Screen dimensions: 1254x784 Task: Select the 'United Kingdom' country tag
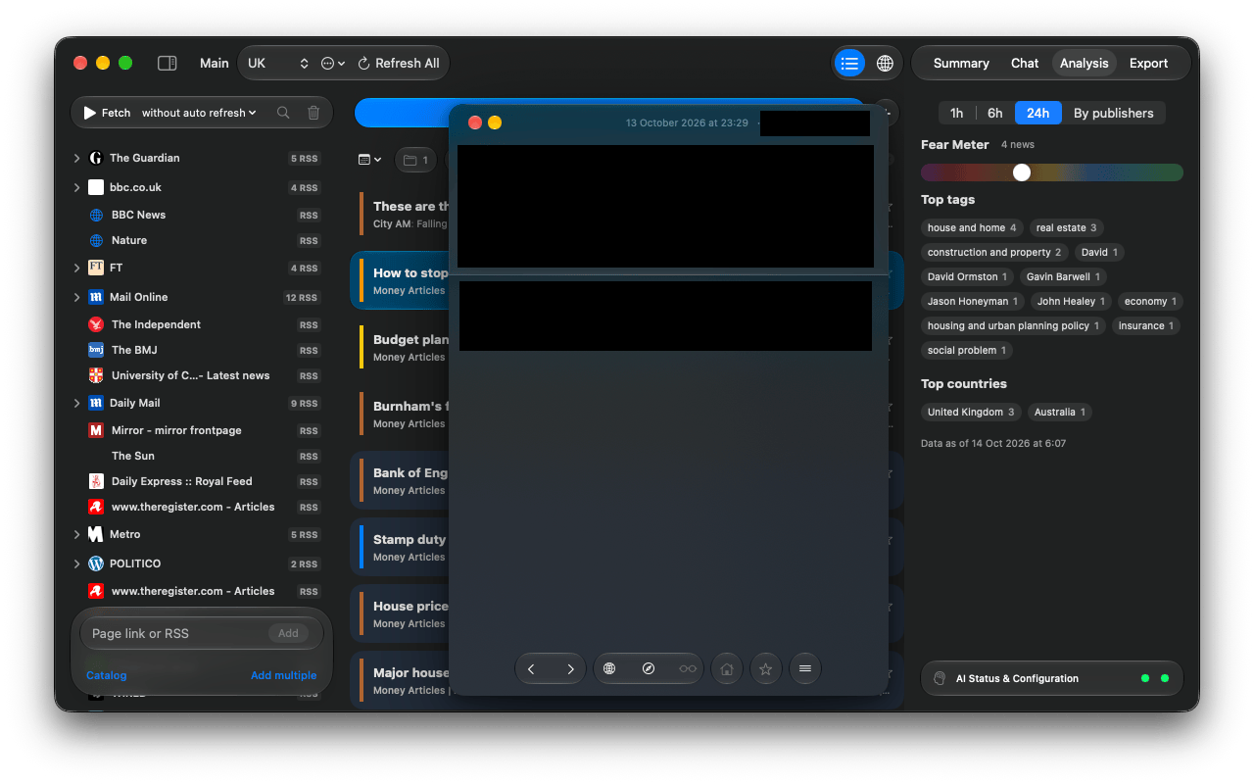(971, 412)
